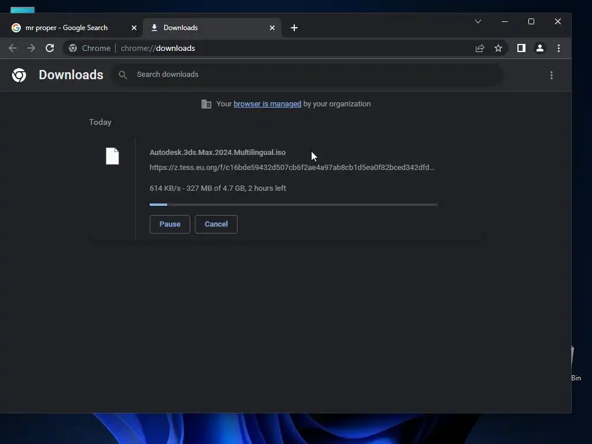The image size is (592, 444).
Task: Click the Today date heading
Action: point(101,123)
